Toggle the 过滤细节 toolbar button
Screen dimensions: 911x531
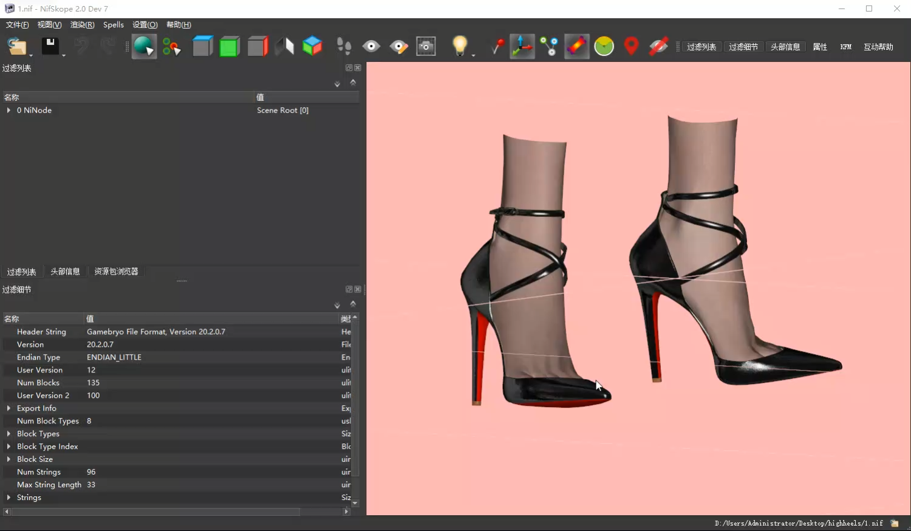click(x=743, y=47)
